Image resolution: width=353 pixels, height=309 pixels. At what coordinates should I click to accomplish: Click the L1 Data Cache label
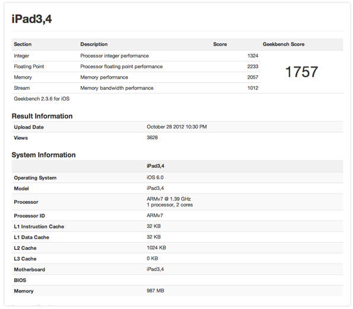[x=31, y=237]
